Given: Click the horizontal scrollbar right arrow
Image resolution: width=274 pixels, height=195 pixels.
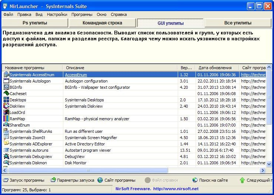Looking at the screenshot, I should click(263, 170).
